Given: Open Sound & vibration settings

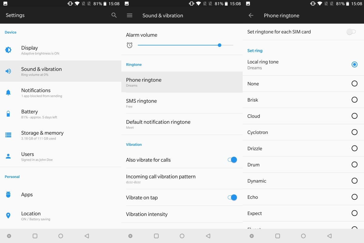Looking at the screenshot, I should pyautogui.click(x=61, y=71).
